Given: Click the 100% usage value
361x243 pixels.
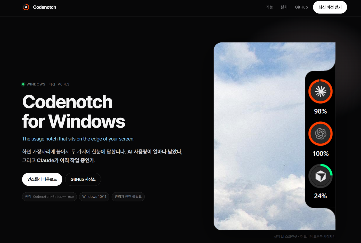Looking at the screenshot, I should [321, 154].
